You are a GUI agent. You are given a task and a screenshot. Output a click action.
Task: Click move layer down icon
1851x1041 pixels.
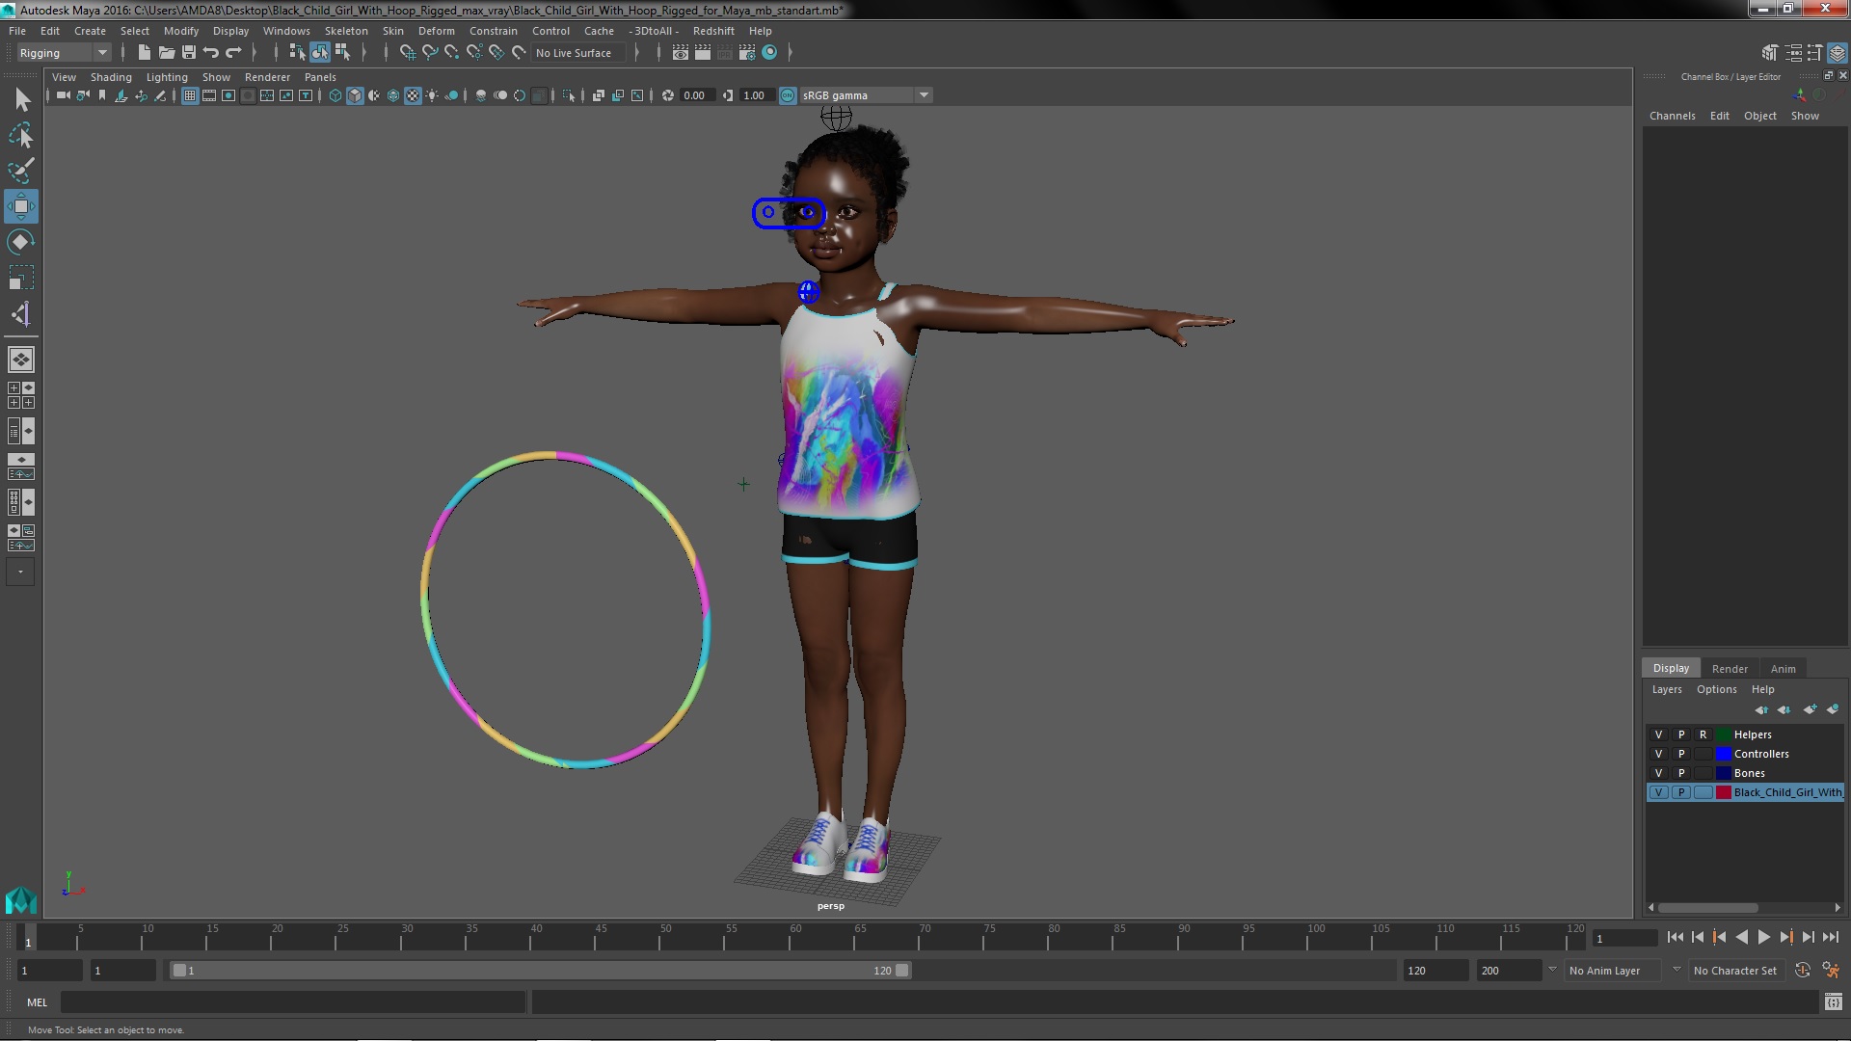click(1784, 709)
